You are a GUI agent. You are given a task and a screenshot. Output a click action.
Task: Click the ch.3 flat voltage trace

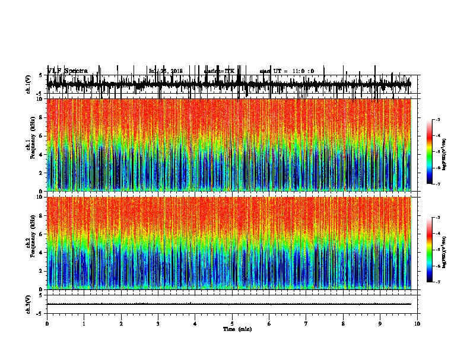point(229,304)
